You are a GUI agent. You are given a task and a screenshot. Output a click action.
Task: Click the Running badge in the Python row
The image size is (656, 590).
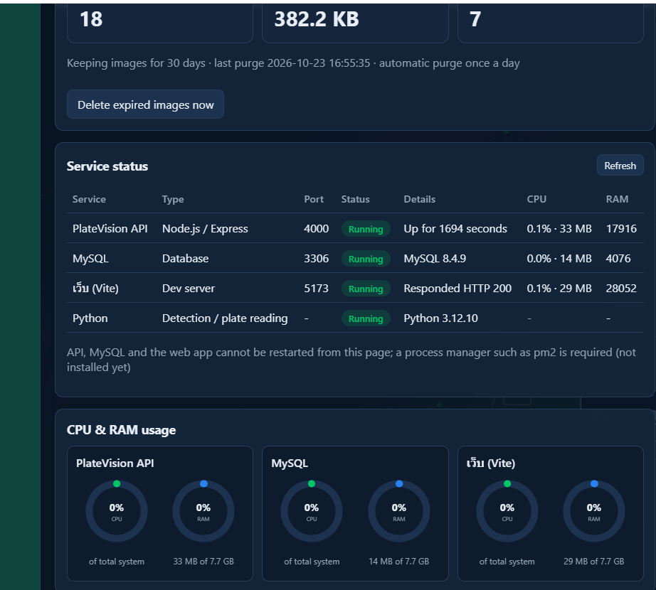366,319
